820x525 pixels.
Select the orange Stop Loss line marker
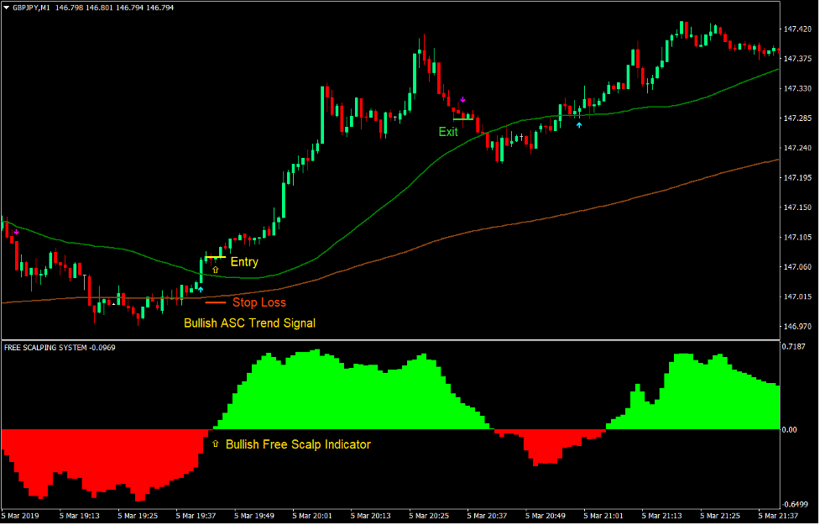coord(216,302)
